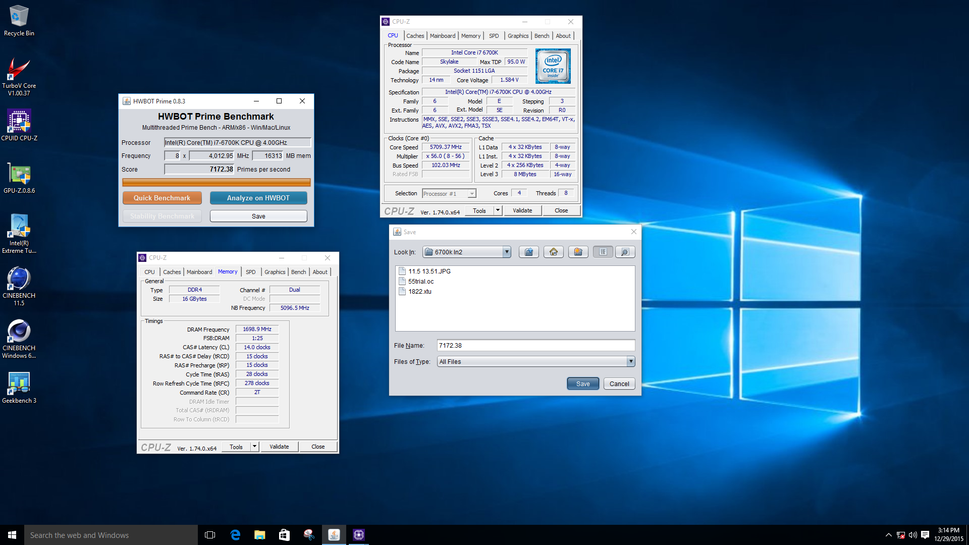
Task: Click the HWBOT Processor name field
Action: pos(237,143)
